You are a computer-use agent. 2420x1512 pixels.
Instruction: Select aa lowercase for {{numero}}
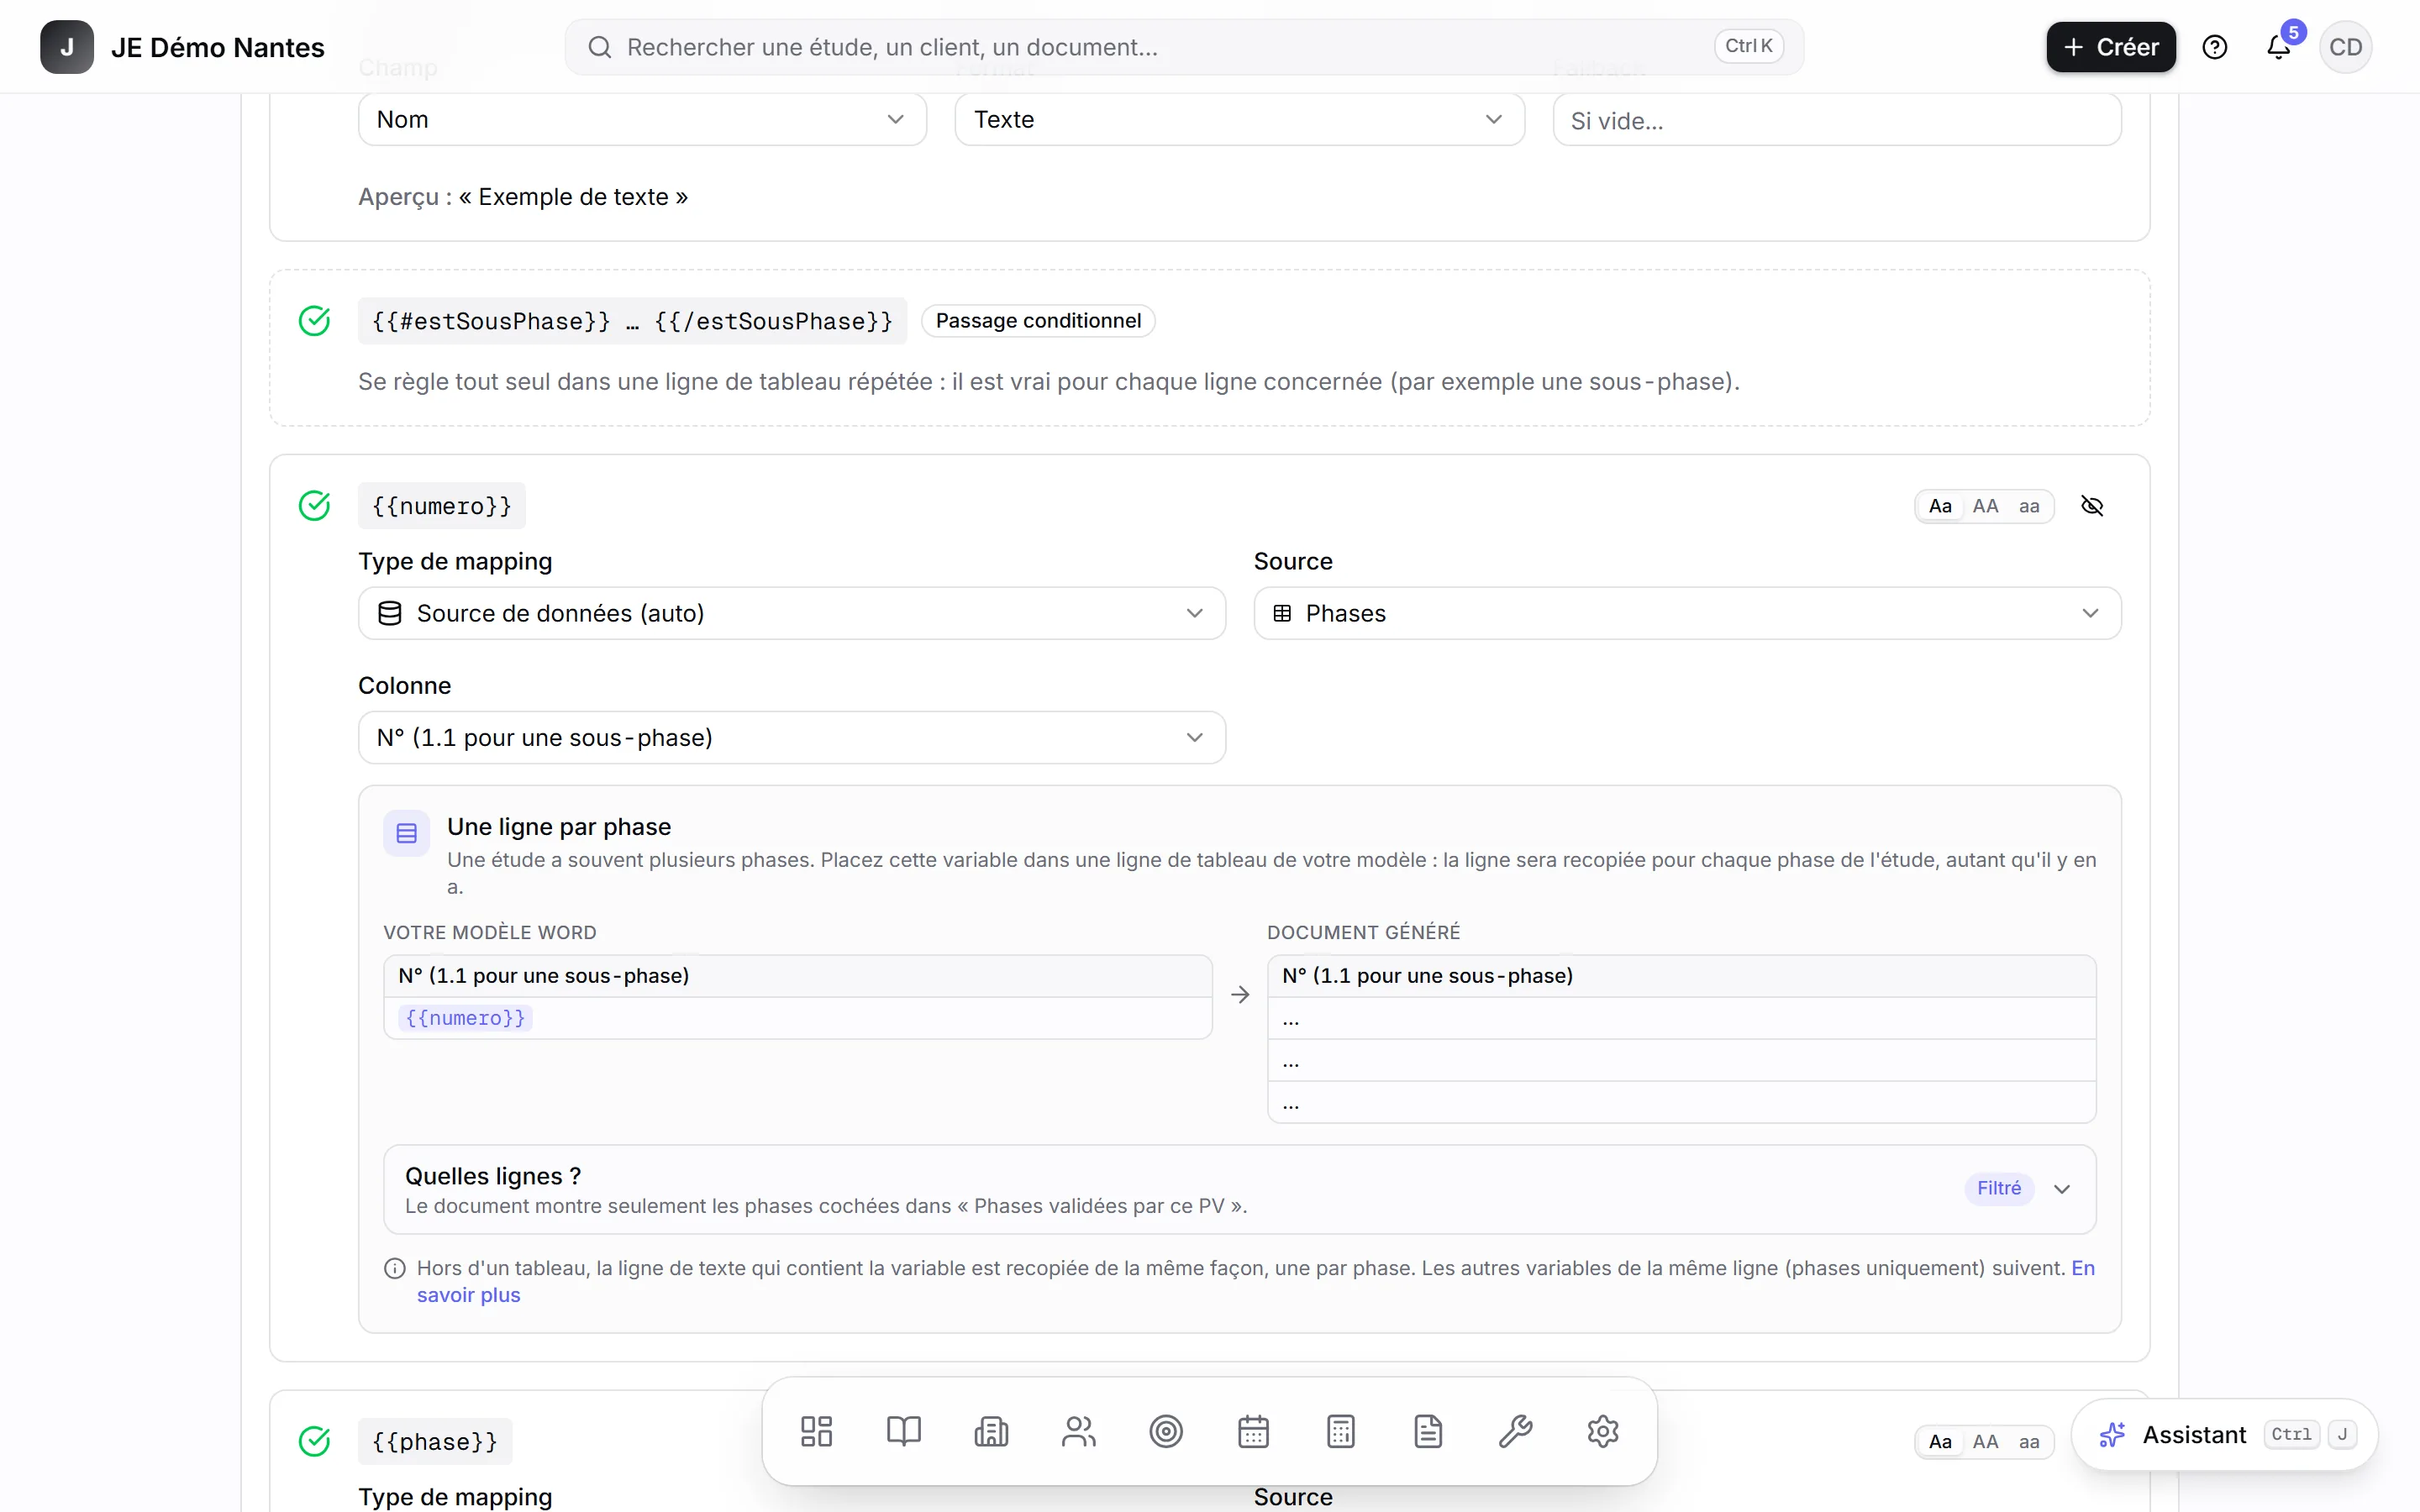2029,506
